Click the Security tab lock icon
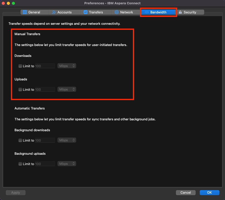 (180, 12)
